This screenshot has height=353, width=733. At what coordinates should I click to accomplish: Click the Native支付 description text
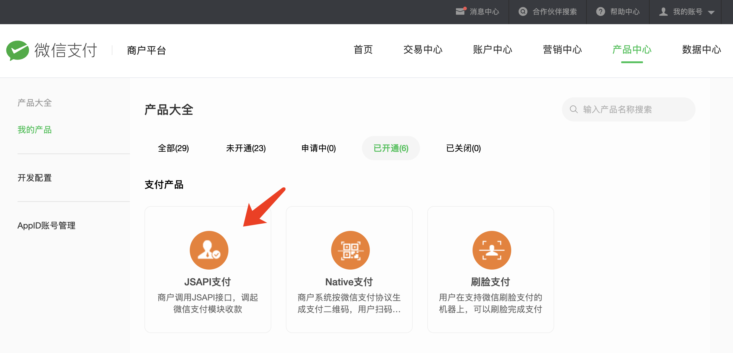click(x=349, y=303)
